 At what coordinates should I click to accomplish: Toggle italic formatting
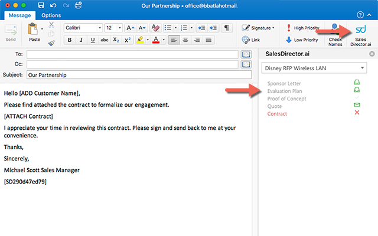click(x=82, y=40)
